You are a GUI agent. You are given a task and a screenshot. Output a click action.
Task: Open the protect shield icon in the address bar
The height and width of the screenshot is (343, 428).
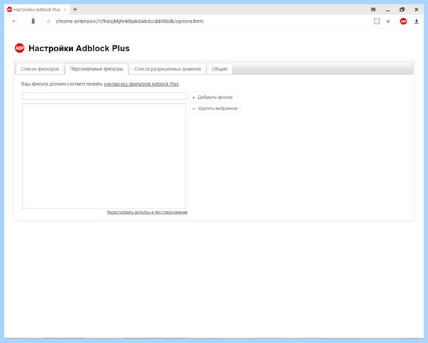377,21
